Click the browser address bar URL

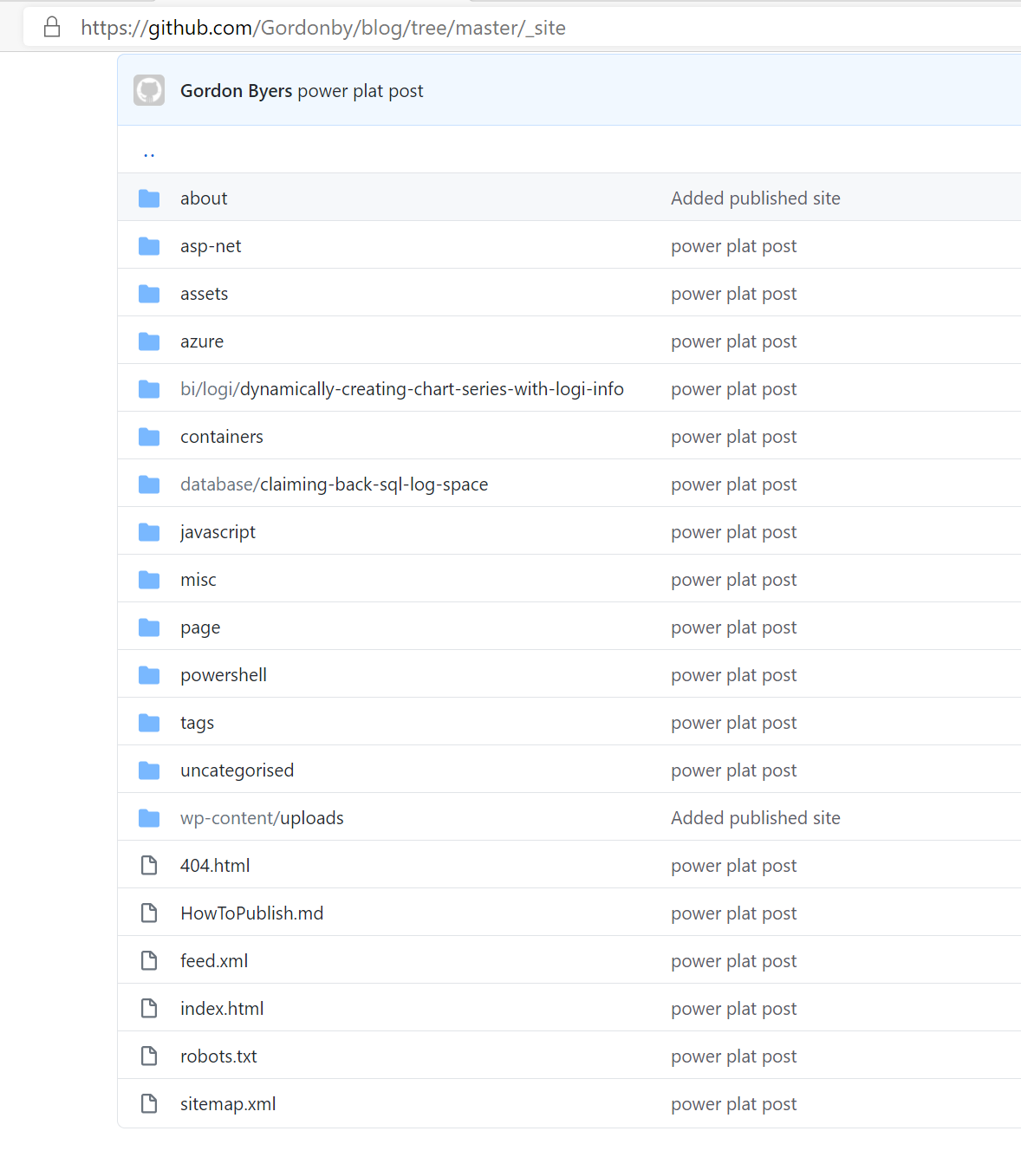[323, 28]
